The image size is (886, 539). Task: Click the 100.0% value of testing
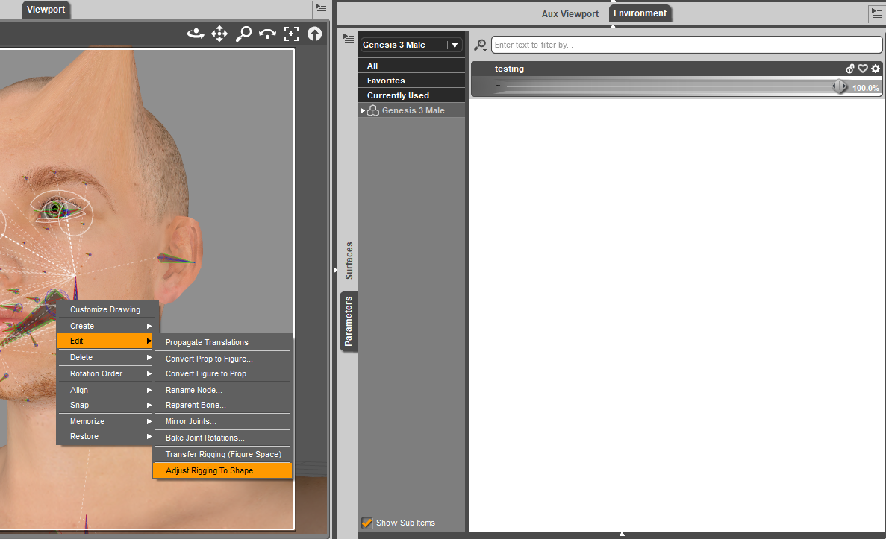[865, 88]
